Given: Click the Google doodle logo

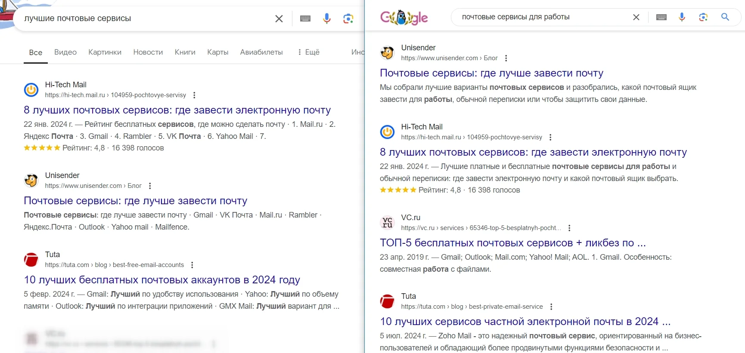Looking at the screenshot, I should (x=404, y=18).
